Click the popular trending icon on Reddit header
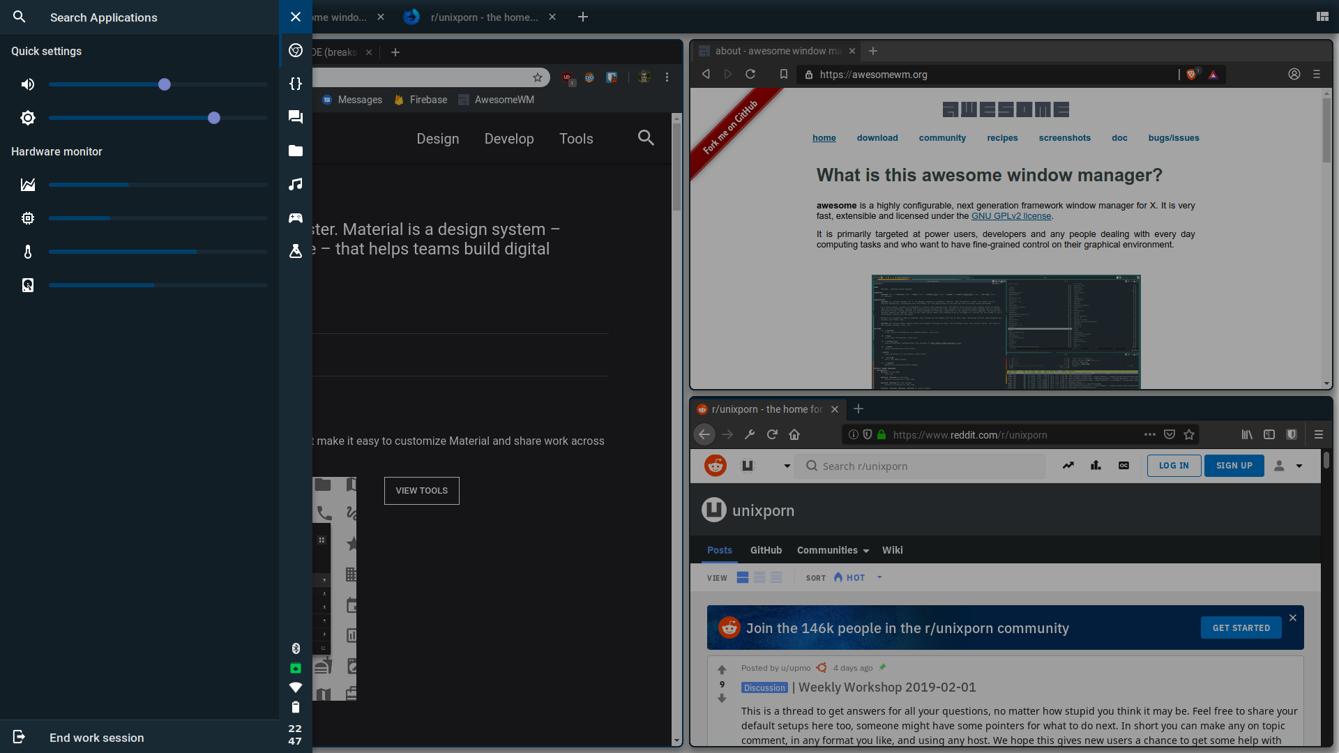This screenshot has height=753, width=1339. 1068,466
